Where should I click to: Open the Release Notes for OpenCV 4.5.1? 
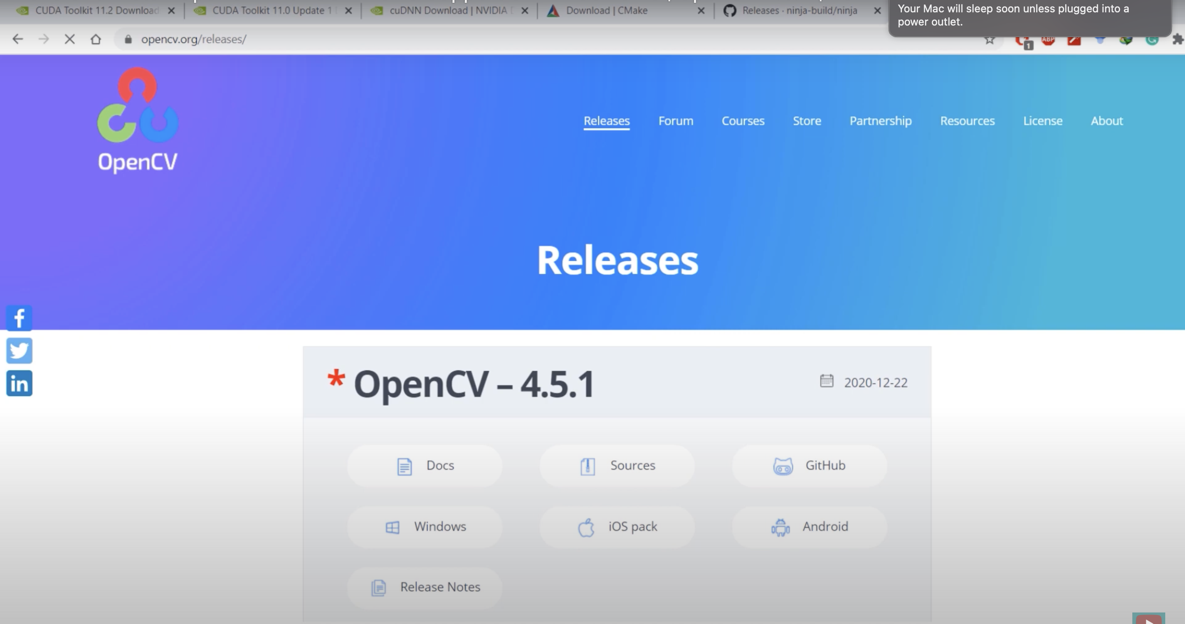424,587
